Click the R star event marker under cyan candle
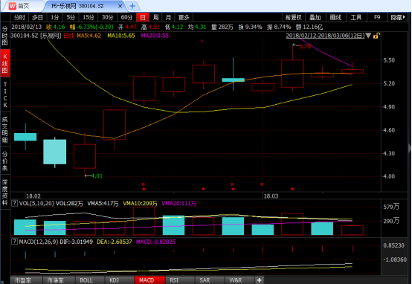Viewport: 412px width, 284px height. pos(233,187)
